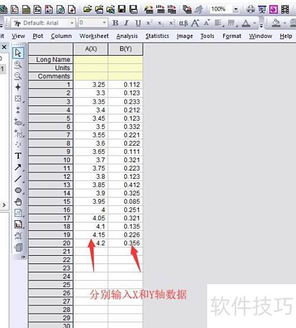This screenshot has width=296, height=328.
Task: Open the Column menu
Action: click(x=62, y=36)
